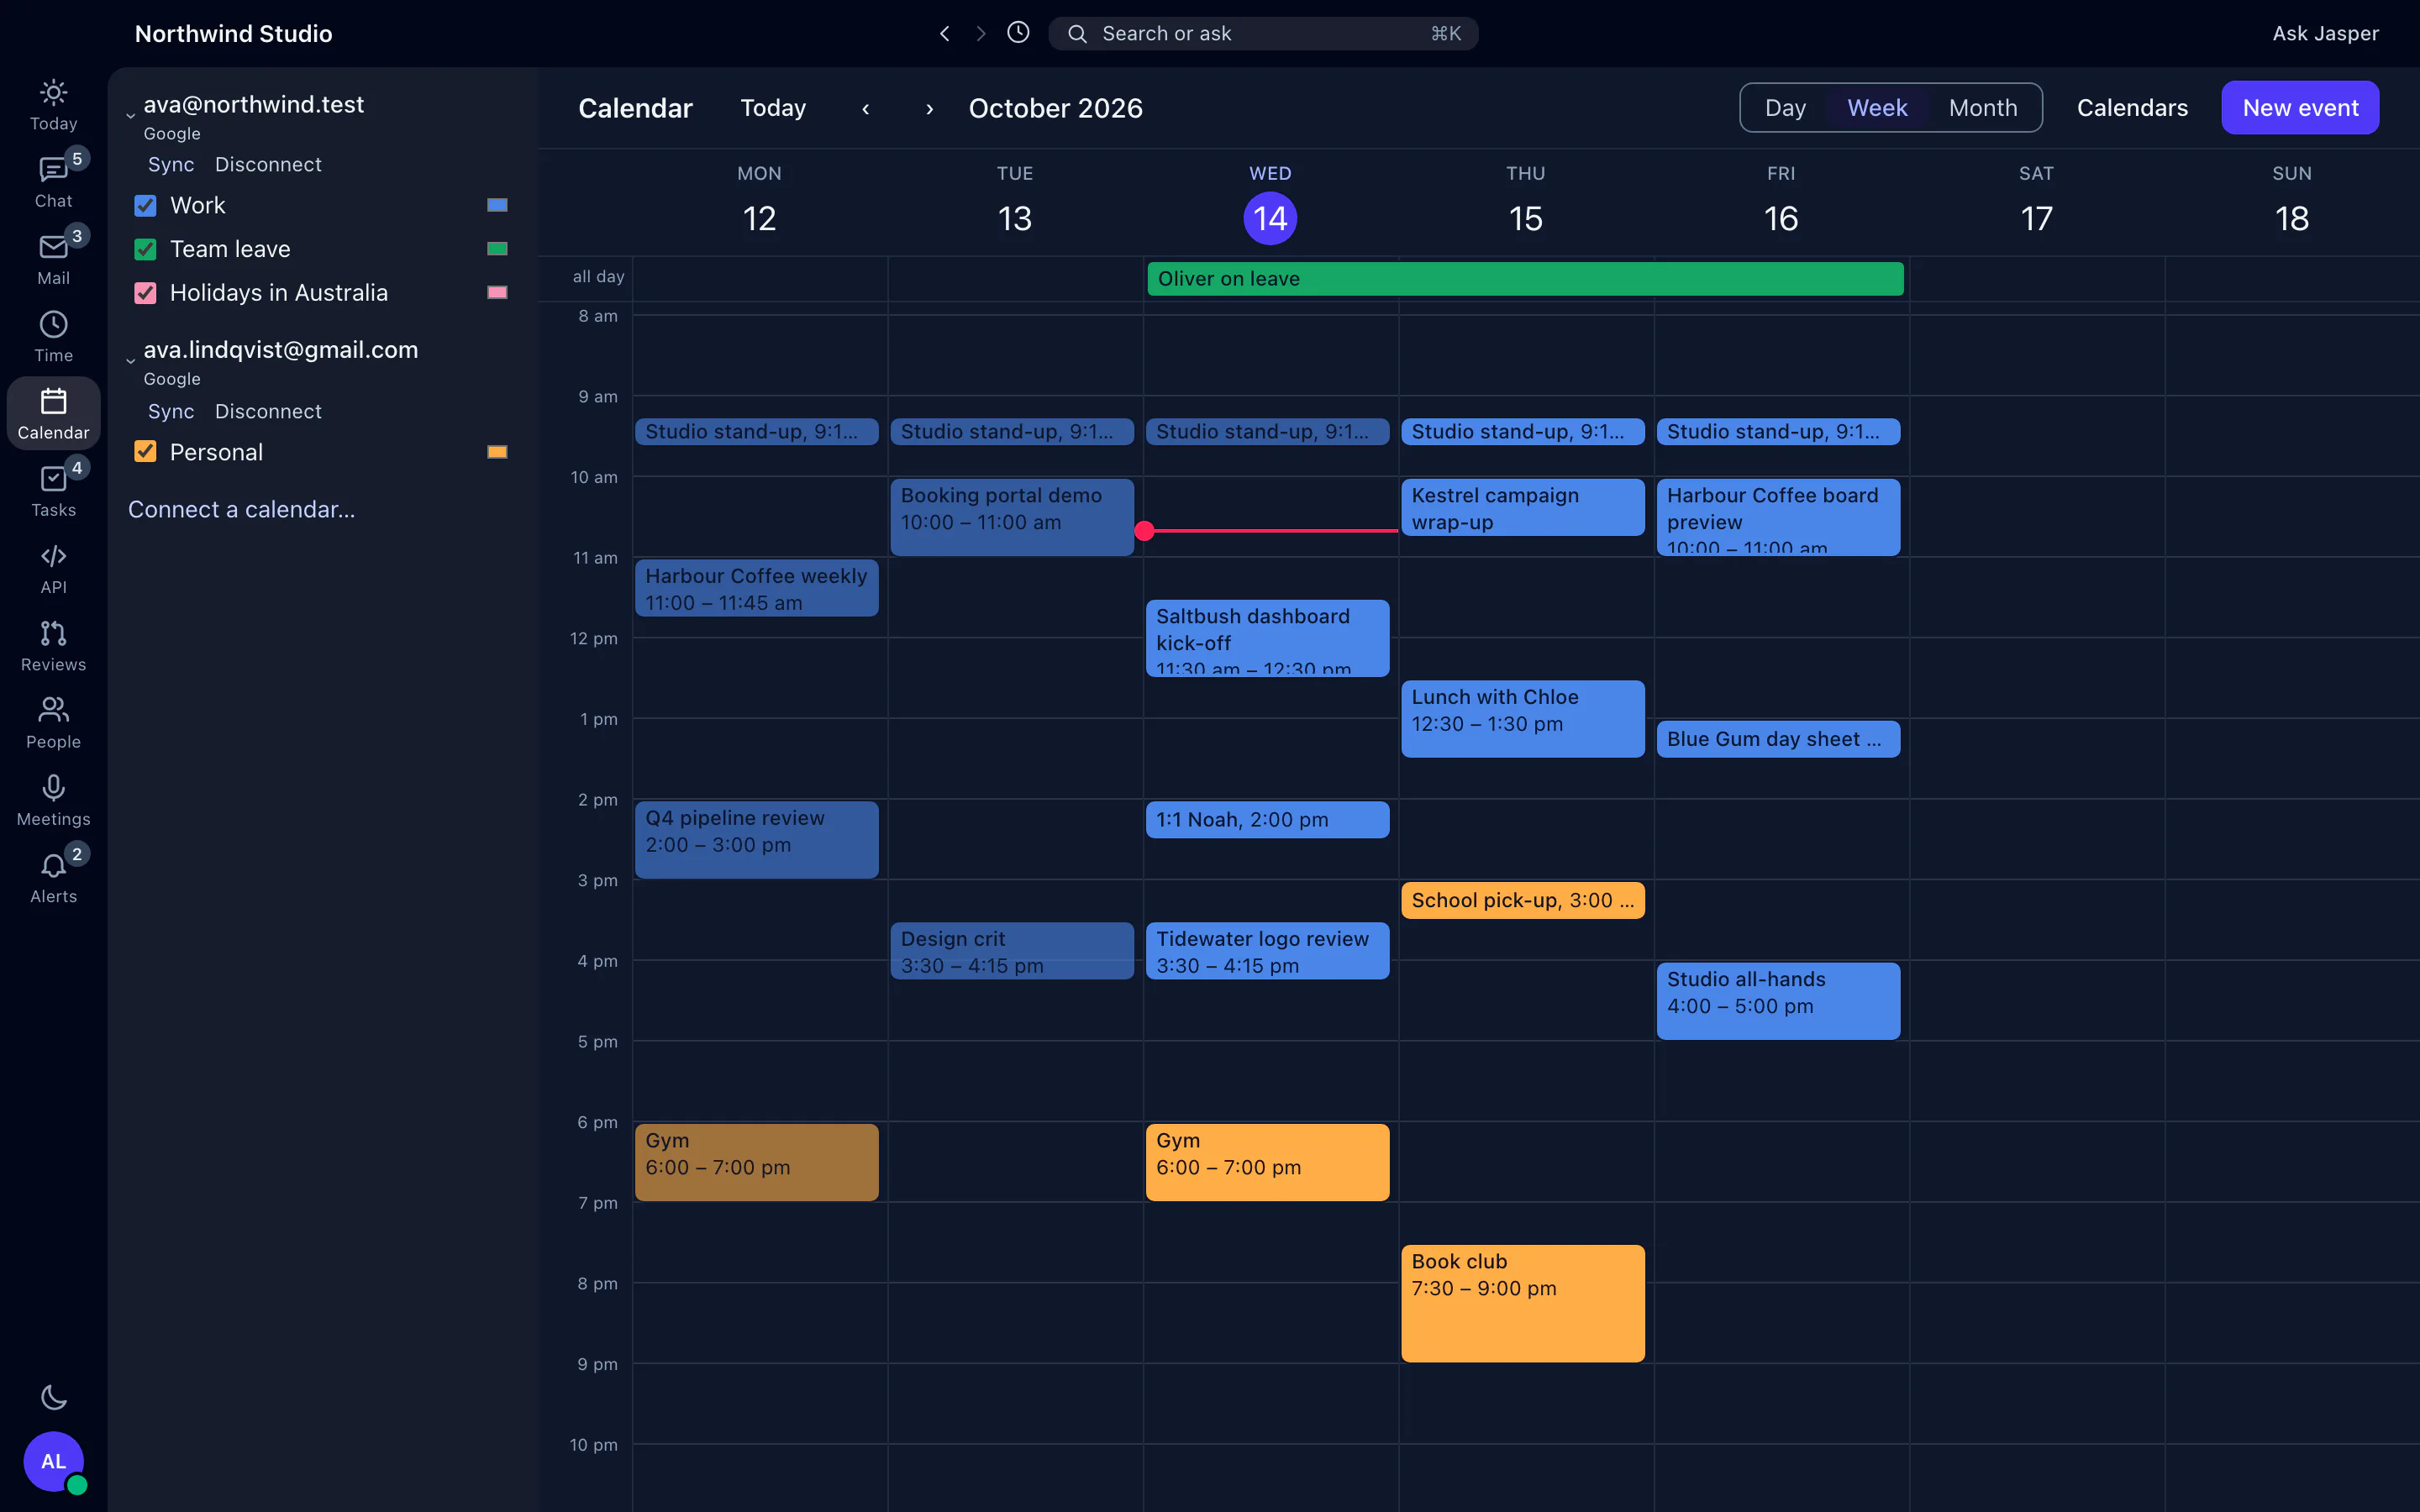Click the Today button in calendar header
The width and height of the screenshot is (2420, 1512).
pos(773,108)
